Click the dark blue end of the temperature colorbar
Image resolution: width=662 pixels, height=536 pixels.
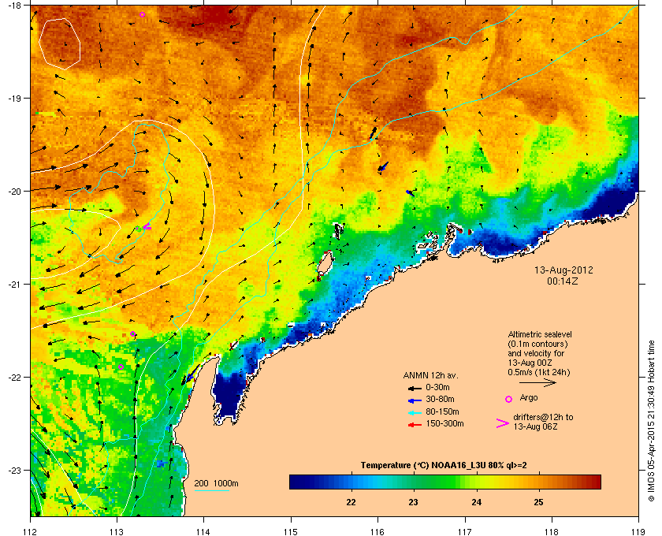coord(298,482)
